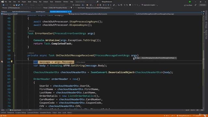Click the No issues found indicator
The width and height of the screenshot is (208, 117).
[16, 110]
